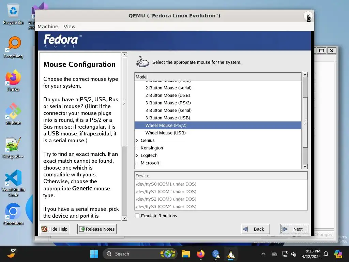The height and width of the screenshot is (262, 349).
Task: Click model list scroll-up arrow
Action: click(305, 75)
